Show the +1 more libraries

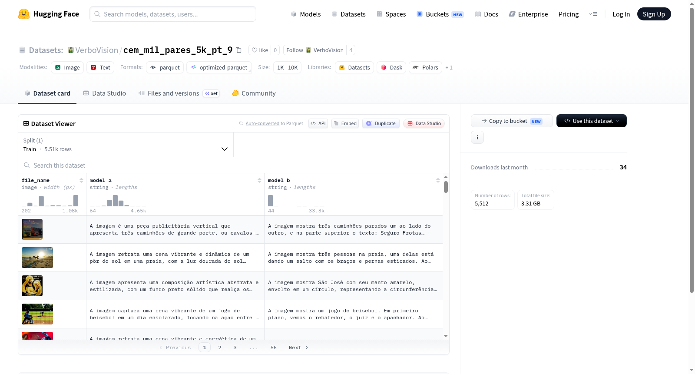pos(449,67)
